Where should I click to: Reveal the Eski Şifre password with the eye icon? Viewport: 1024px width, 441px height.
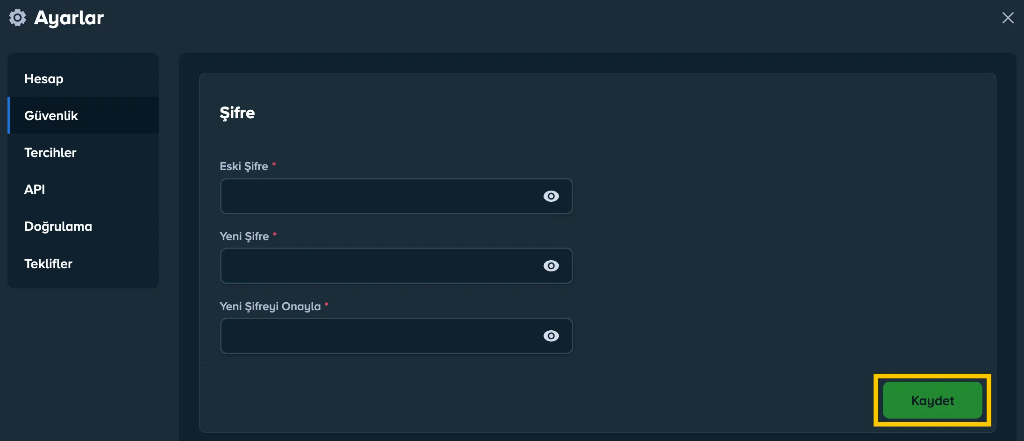551,196
